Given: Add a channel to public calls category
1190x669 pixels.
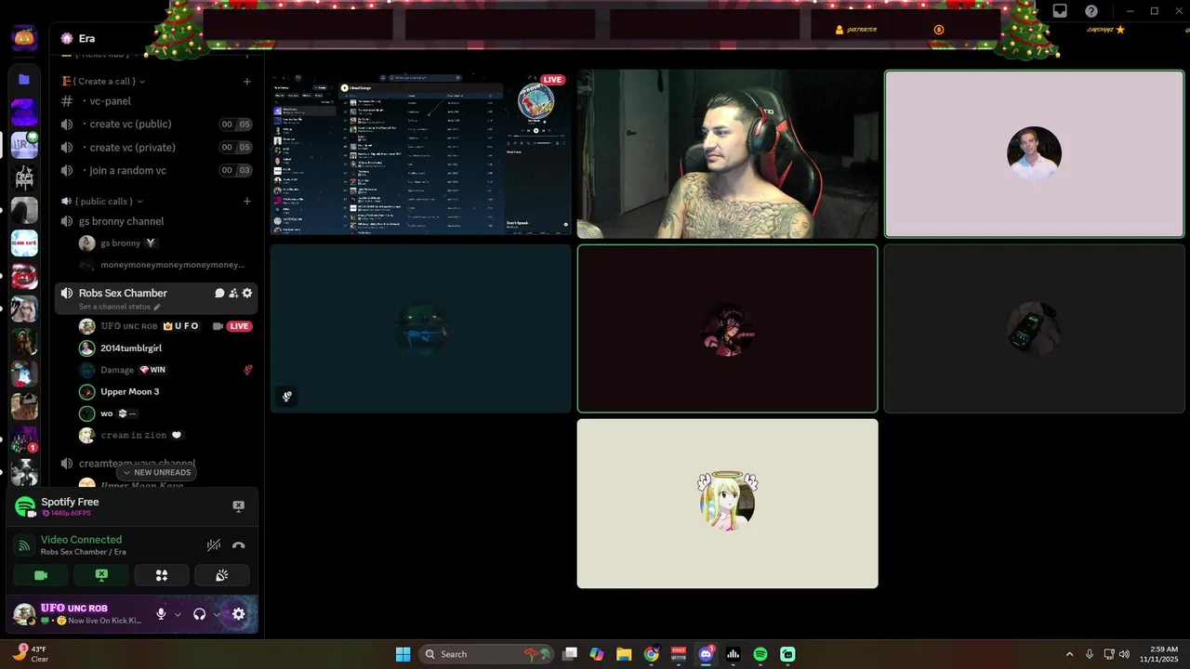Looking at the screenshot, I should [246, 201].
